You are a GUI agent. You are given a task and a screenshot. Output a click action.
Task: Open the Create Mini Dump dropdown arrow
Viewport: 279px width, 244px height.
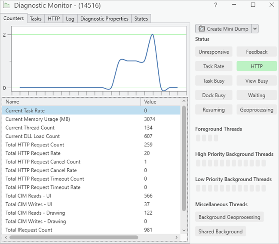[x=255, y=29]
